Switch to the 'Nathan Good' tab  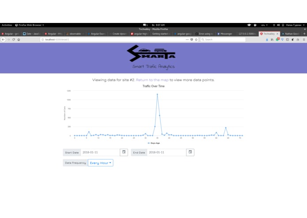tap(291, 34)
